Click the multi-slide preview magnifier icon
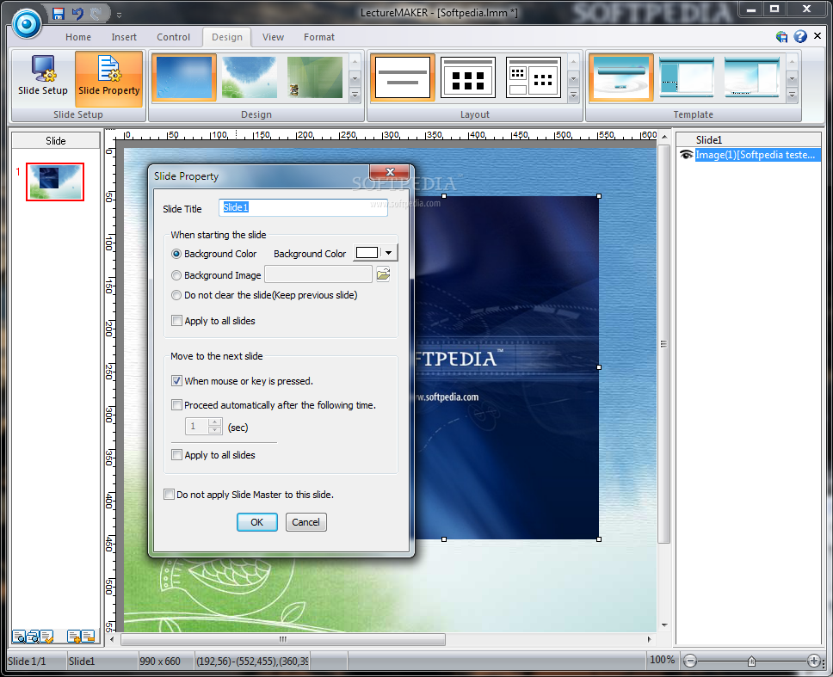The height and width of the screenshot is (677, 833). pos(33,636)
